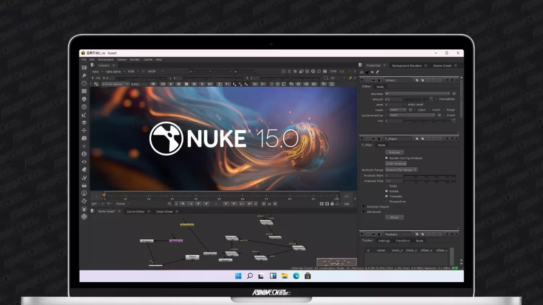Open the Time (clock) nodes icon
This screenshot has width=543, height=305.
84,83
